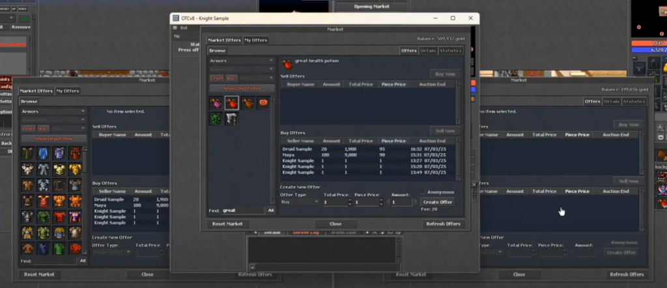Select the brown potion item in Knight Sample market

point(248,103)
